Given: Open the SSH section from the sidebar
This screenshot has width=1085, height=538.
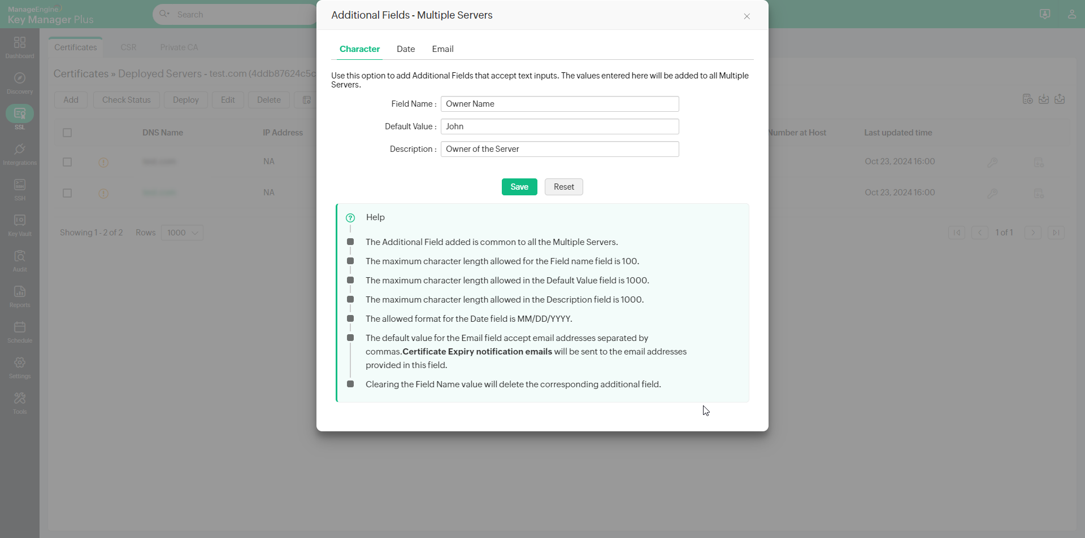Looking at the screenshot, I should coord(20,186).
